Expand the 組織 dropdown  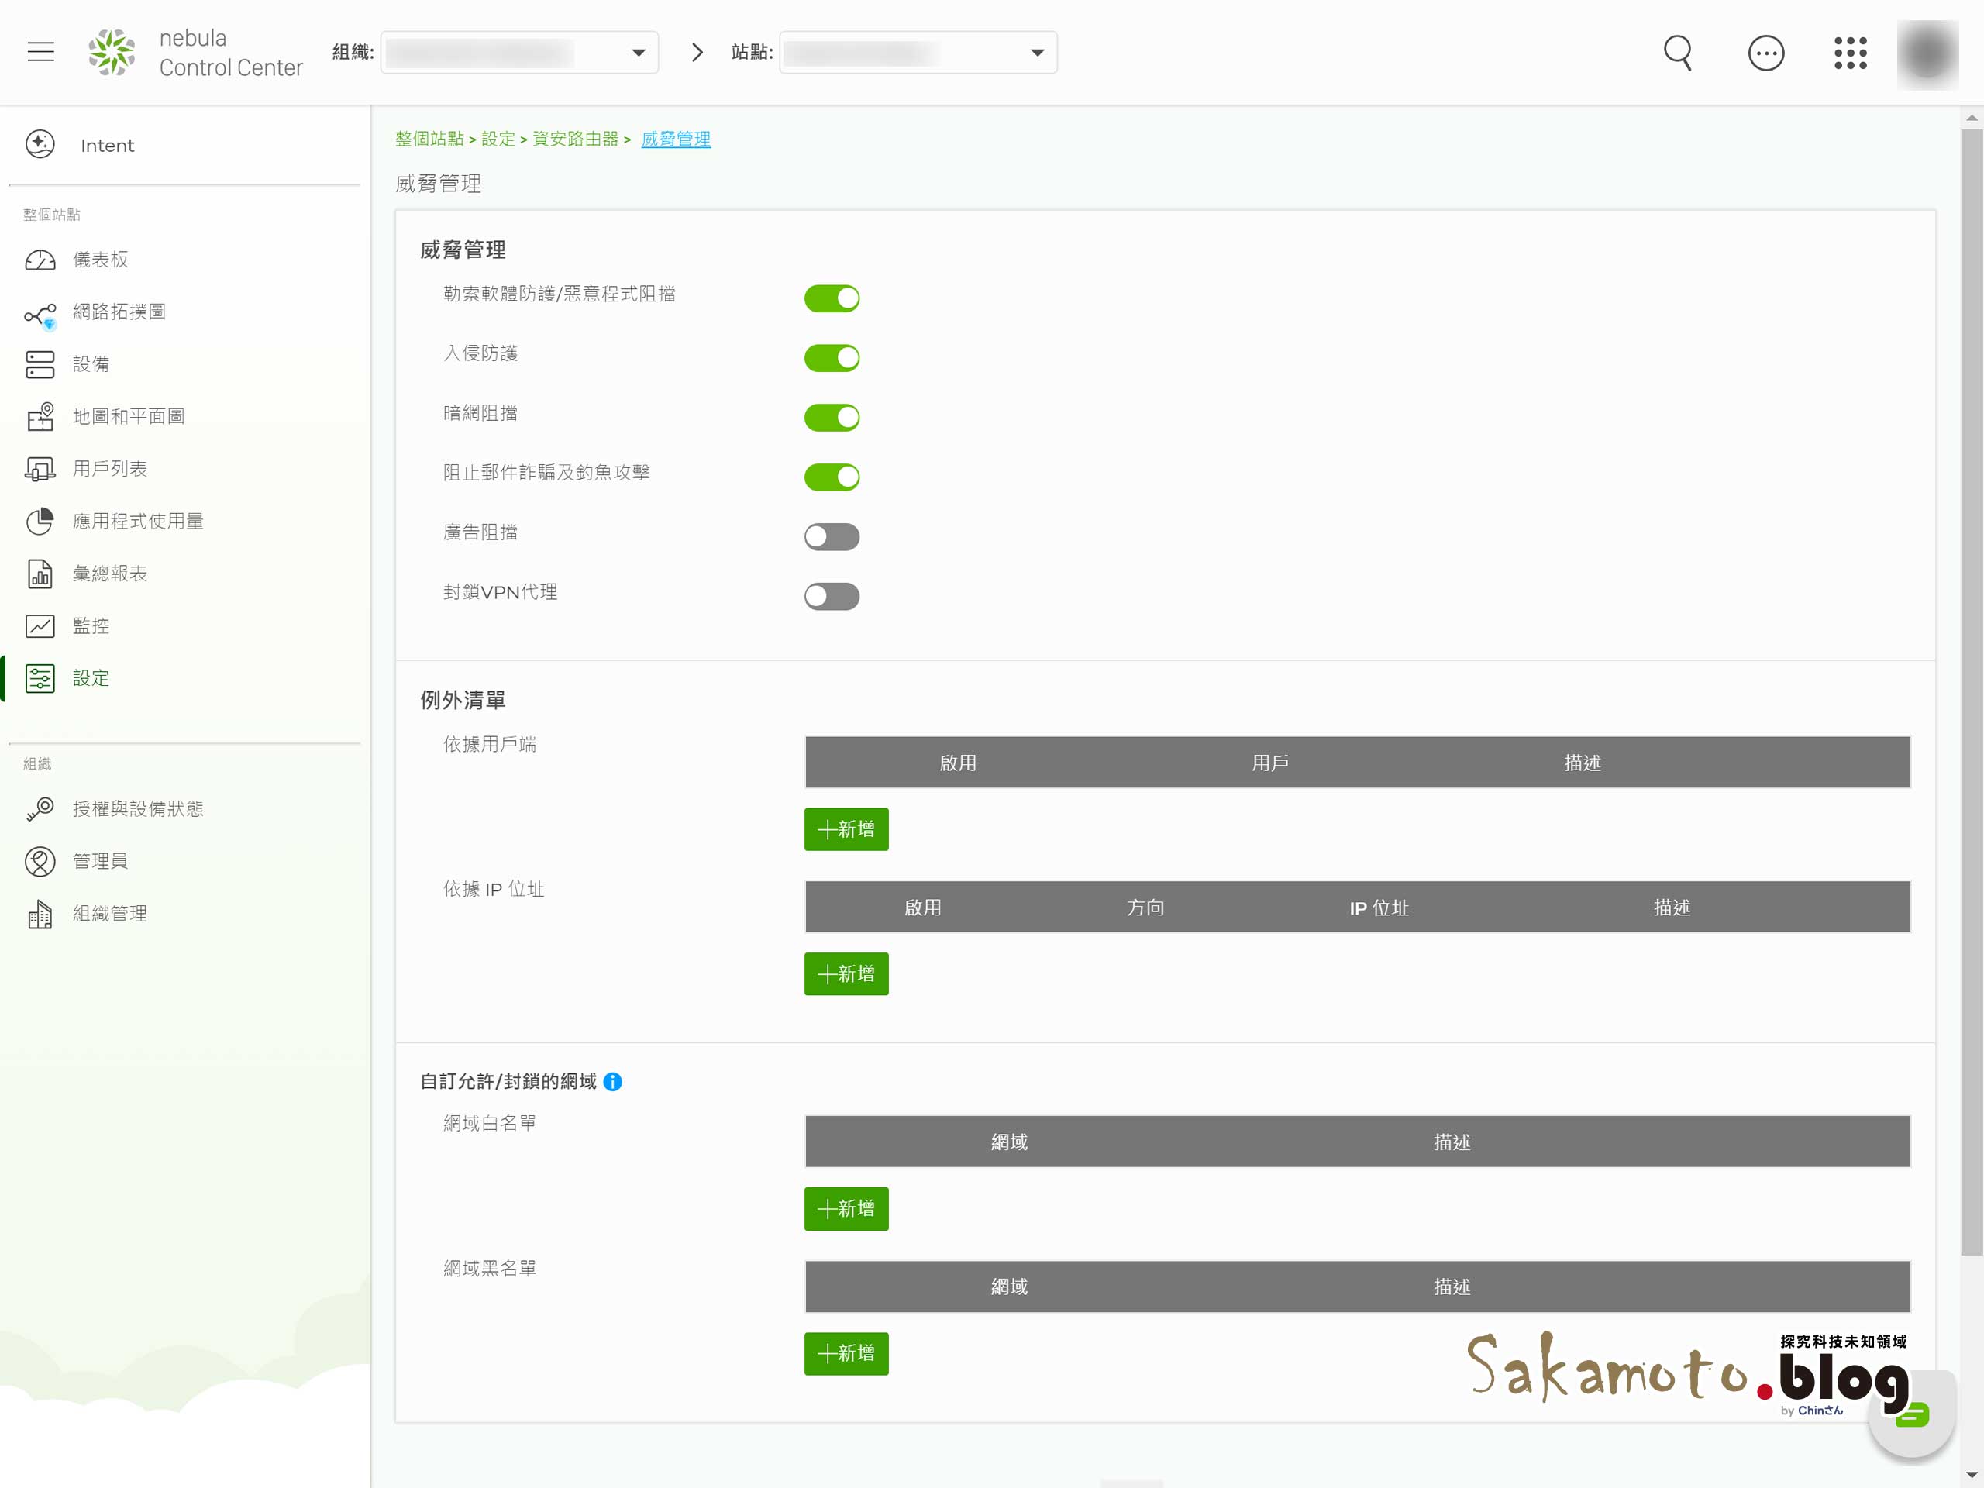pos(519,52)
